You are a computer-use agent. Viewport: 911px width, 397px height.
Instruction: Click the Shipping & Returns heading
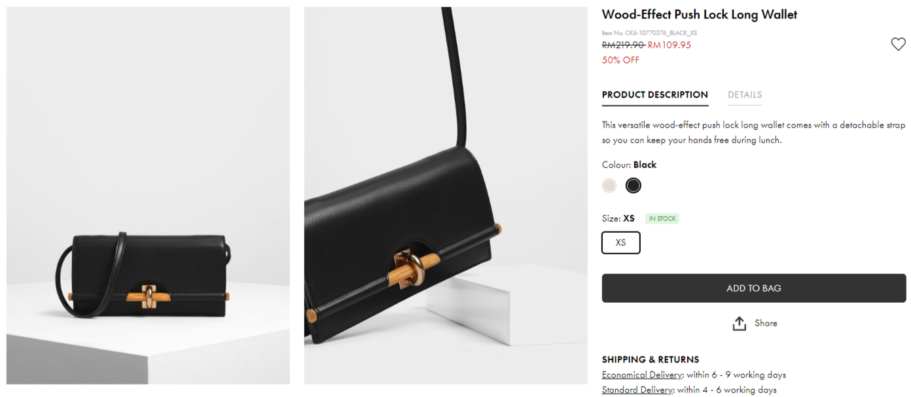[650, 359]
